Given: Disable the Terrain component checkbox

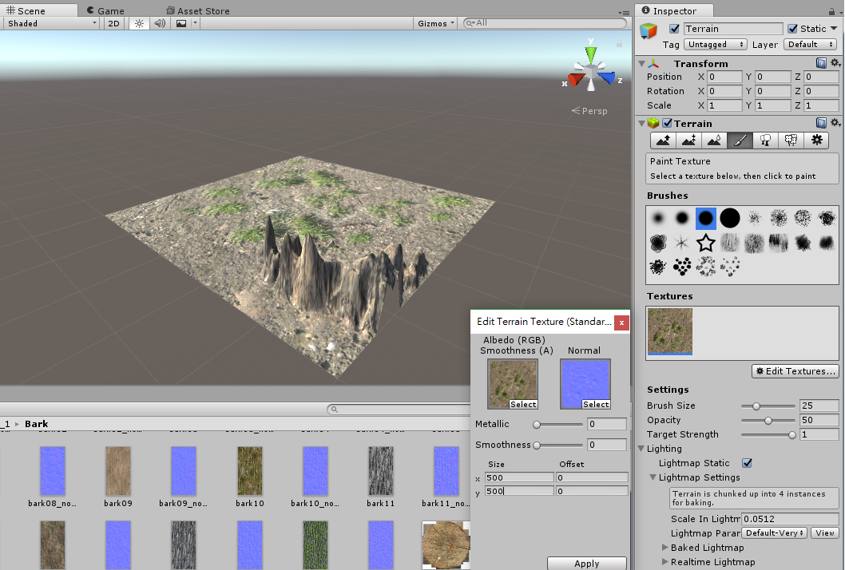Looking at the screenshot, I should pos(668,123).
